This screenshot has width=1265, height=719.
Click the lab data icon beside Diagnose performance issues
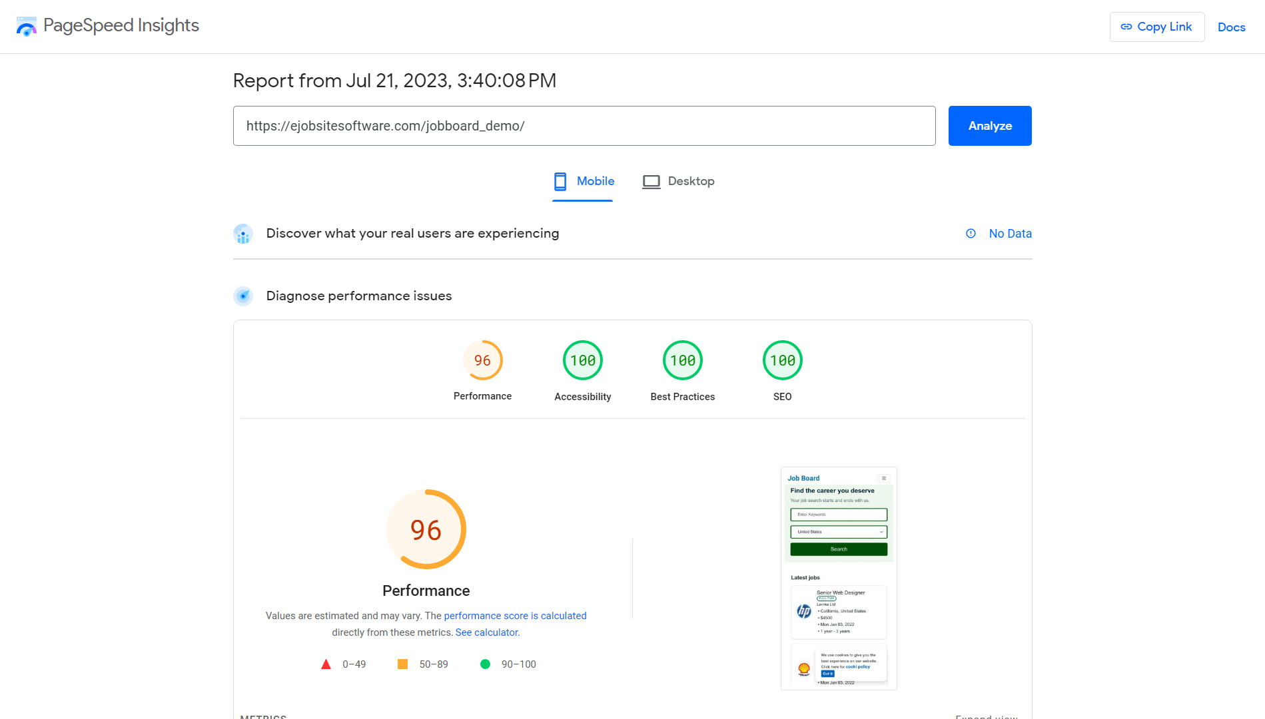click(x=243, y=296)
